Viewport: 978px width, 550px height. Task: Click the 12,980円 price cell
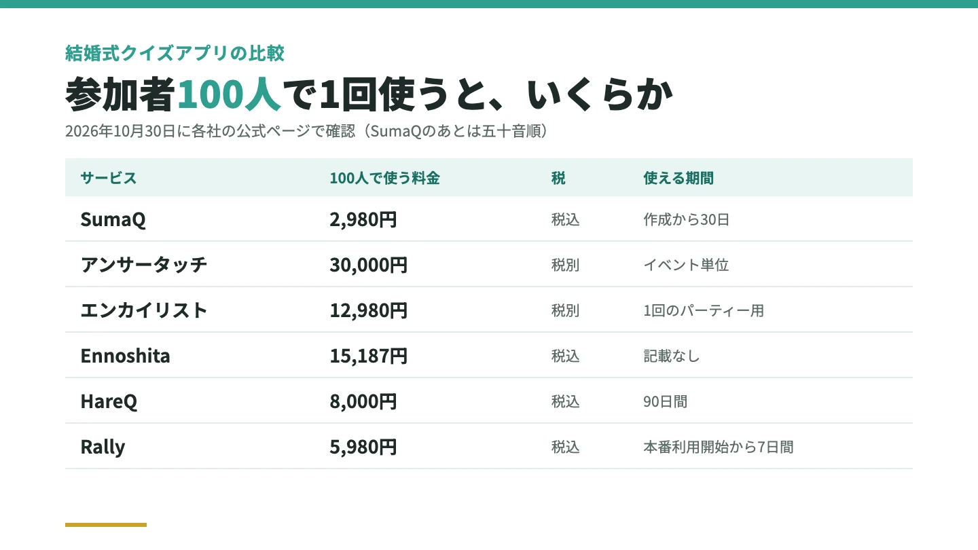369,310
